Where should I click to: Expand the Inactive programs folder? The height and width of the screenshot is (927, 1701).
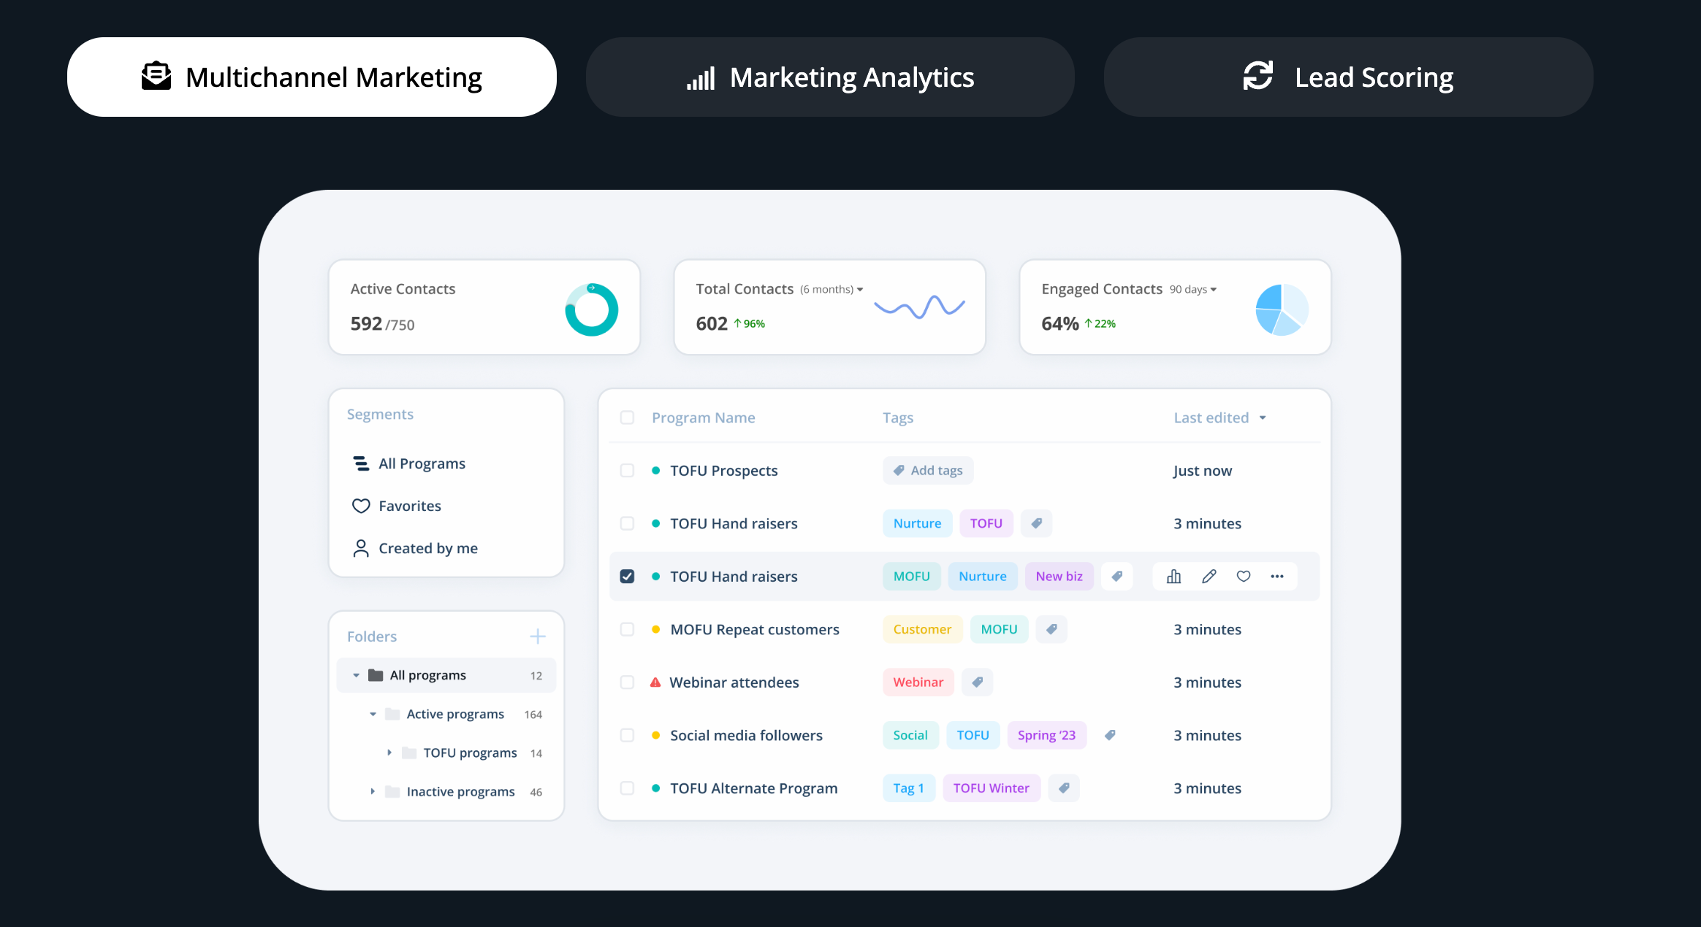click(x=373, y=792)
